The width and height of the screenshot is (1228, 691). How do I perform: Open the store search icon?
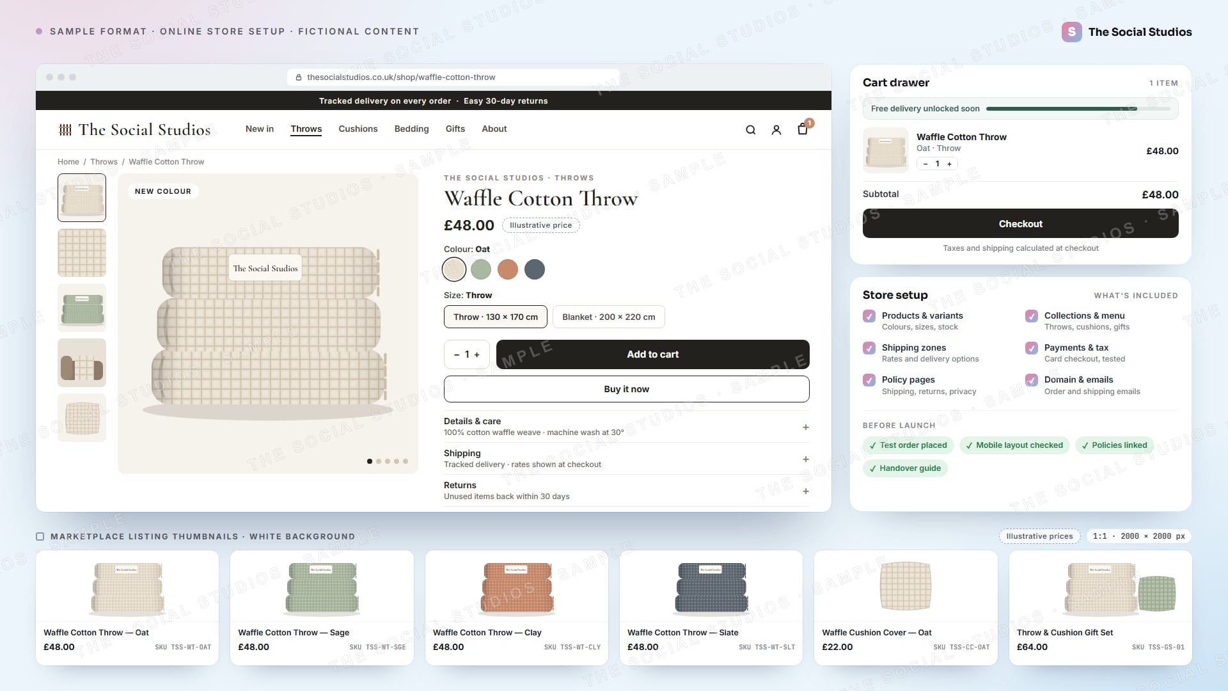coord(750,130)
